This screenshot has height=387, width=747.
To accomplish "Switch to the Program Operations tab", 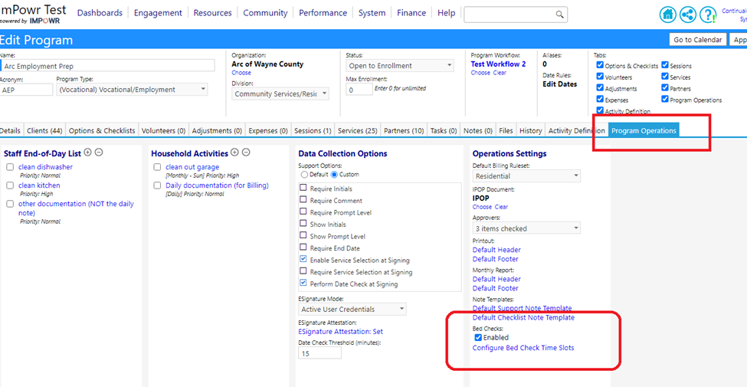I will coord(644,130).
